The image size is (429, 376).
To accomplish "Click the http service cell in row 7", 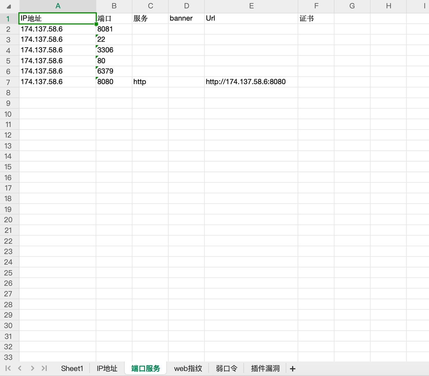I will click(150, 82).
